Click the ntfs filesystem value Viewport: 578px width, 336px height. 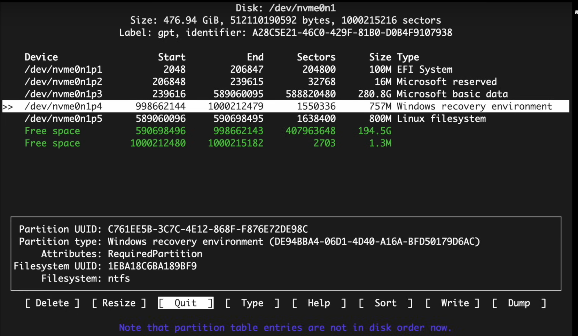(x=119, y=278)
